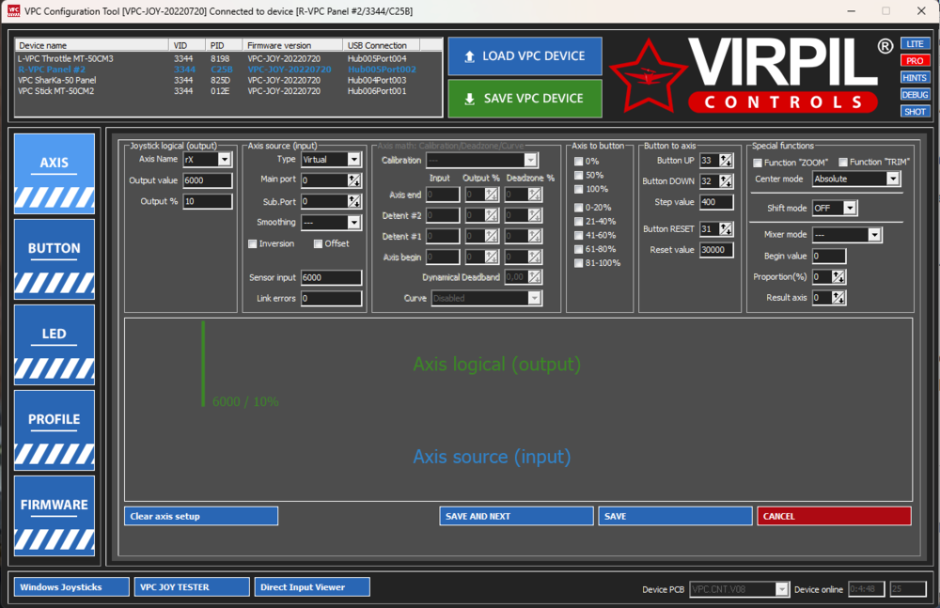This screenshot has height=608, width=940.
Task: Click the Proportion(%) +/- stepper icon
Action: [x=838, y=277]
